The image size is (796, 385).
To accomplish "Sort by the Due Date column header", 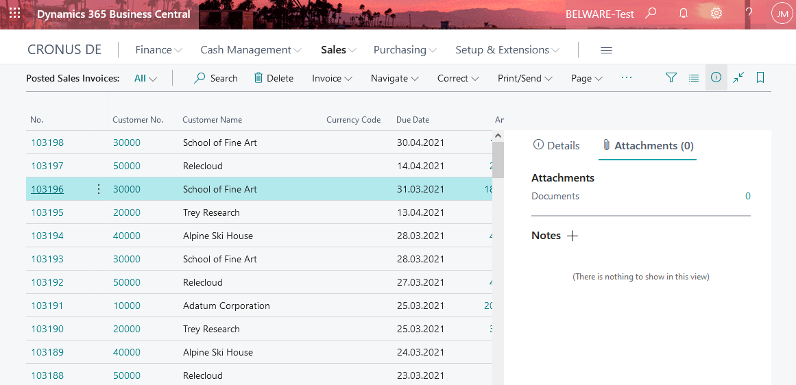I will pos(413,120).
